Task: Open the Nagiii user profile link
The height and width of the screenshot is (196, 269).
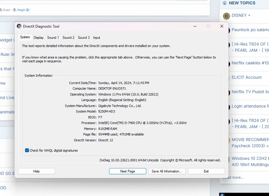Action: click(x=21, y=10)
